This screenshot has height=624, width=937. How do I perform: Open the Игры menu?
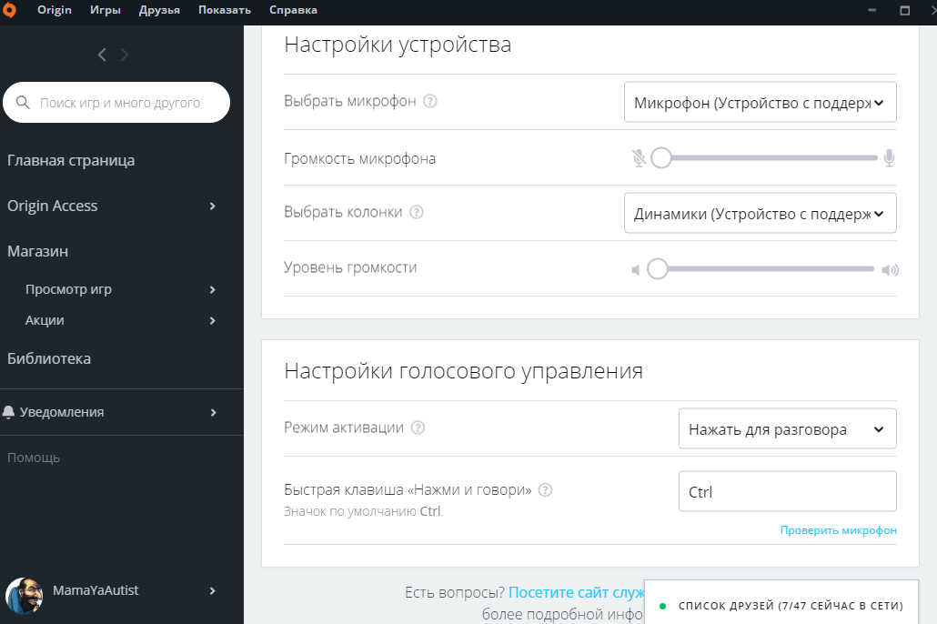pyautogui.click(x=106, y=11)
